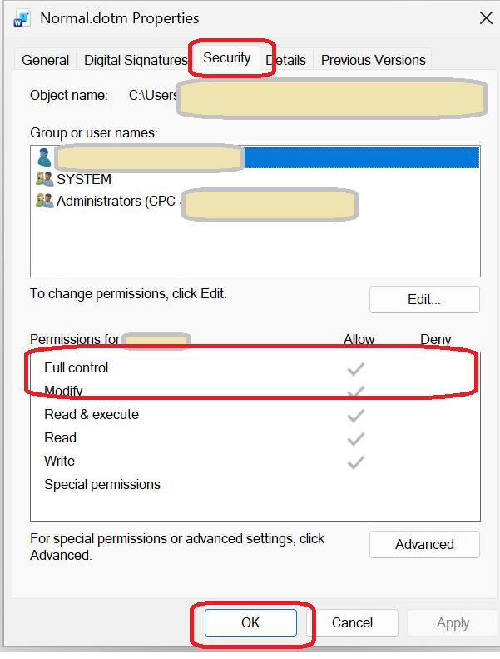
Task: Click the Cancel button
Action: 352,622
